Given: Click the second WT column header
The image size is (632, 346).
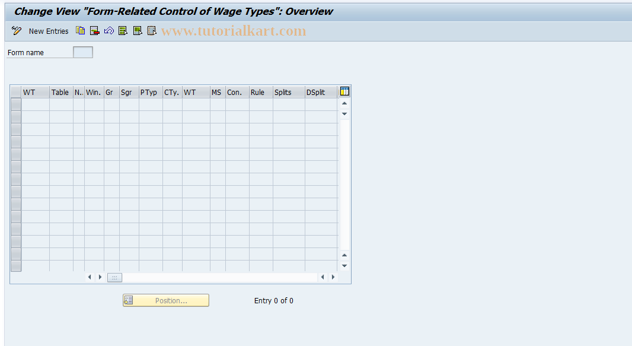Looking at the screenshot, I should (x=196, y=93).
